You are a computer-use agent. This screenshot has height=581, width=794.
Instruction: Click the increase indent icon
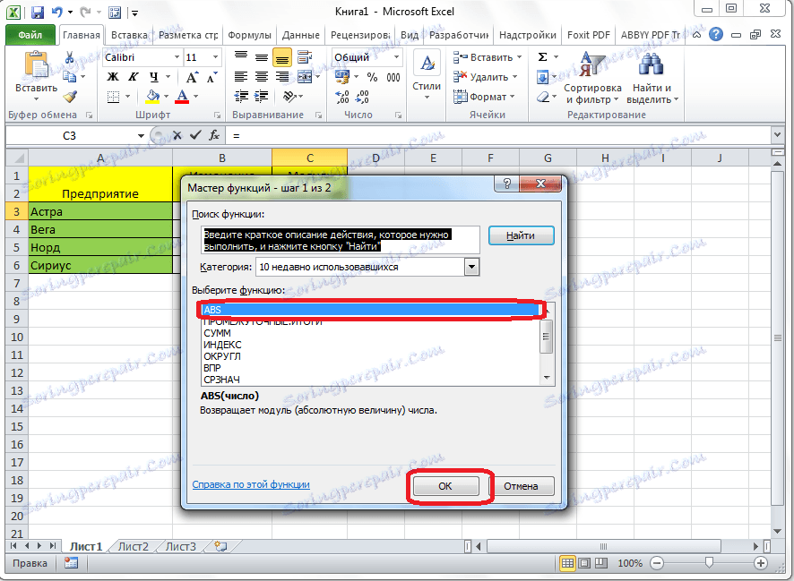[262, 96]
